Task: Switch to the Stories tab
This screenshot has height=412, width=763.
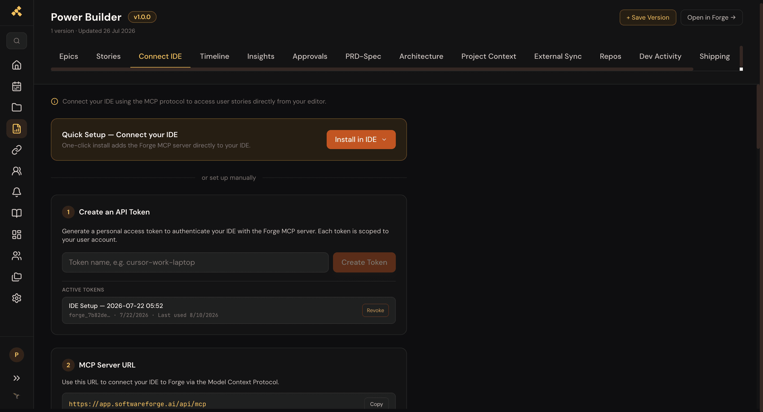Action: coord(108,56)
